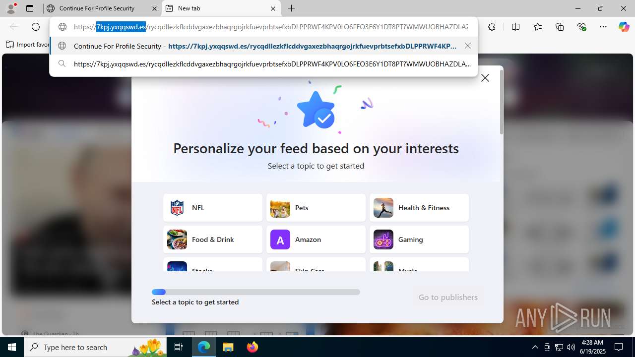Open the Extensions icon
This screenshot has width=635, height=357.
point(492,27)
